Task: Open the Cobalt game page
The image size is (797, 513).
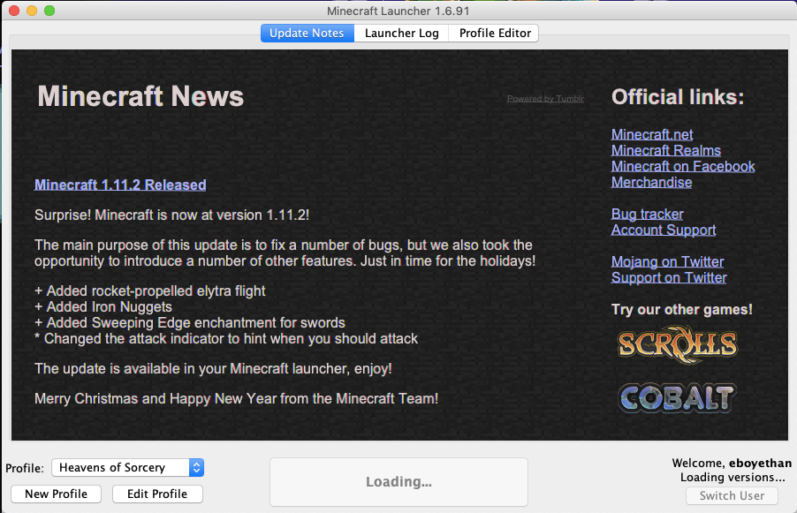Action: tap(676, 397)
